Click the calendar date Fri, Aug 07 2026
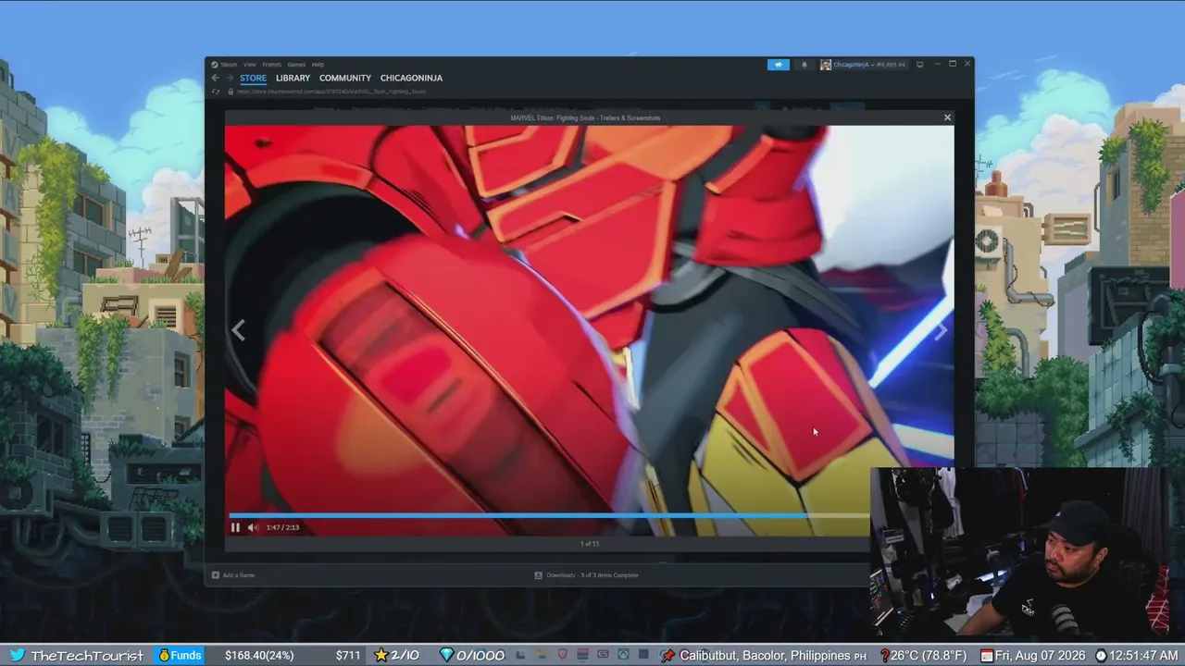This screenshot has width=1185, height=666. [1033, 655]
